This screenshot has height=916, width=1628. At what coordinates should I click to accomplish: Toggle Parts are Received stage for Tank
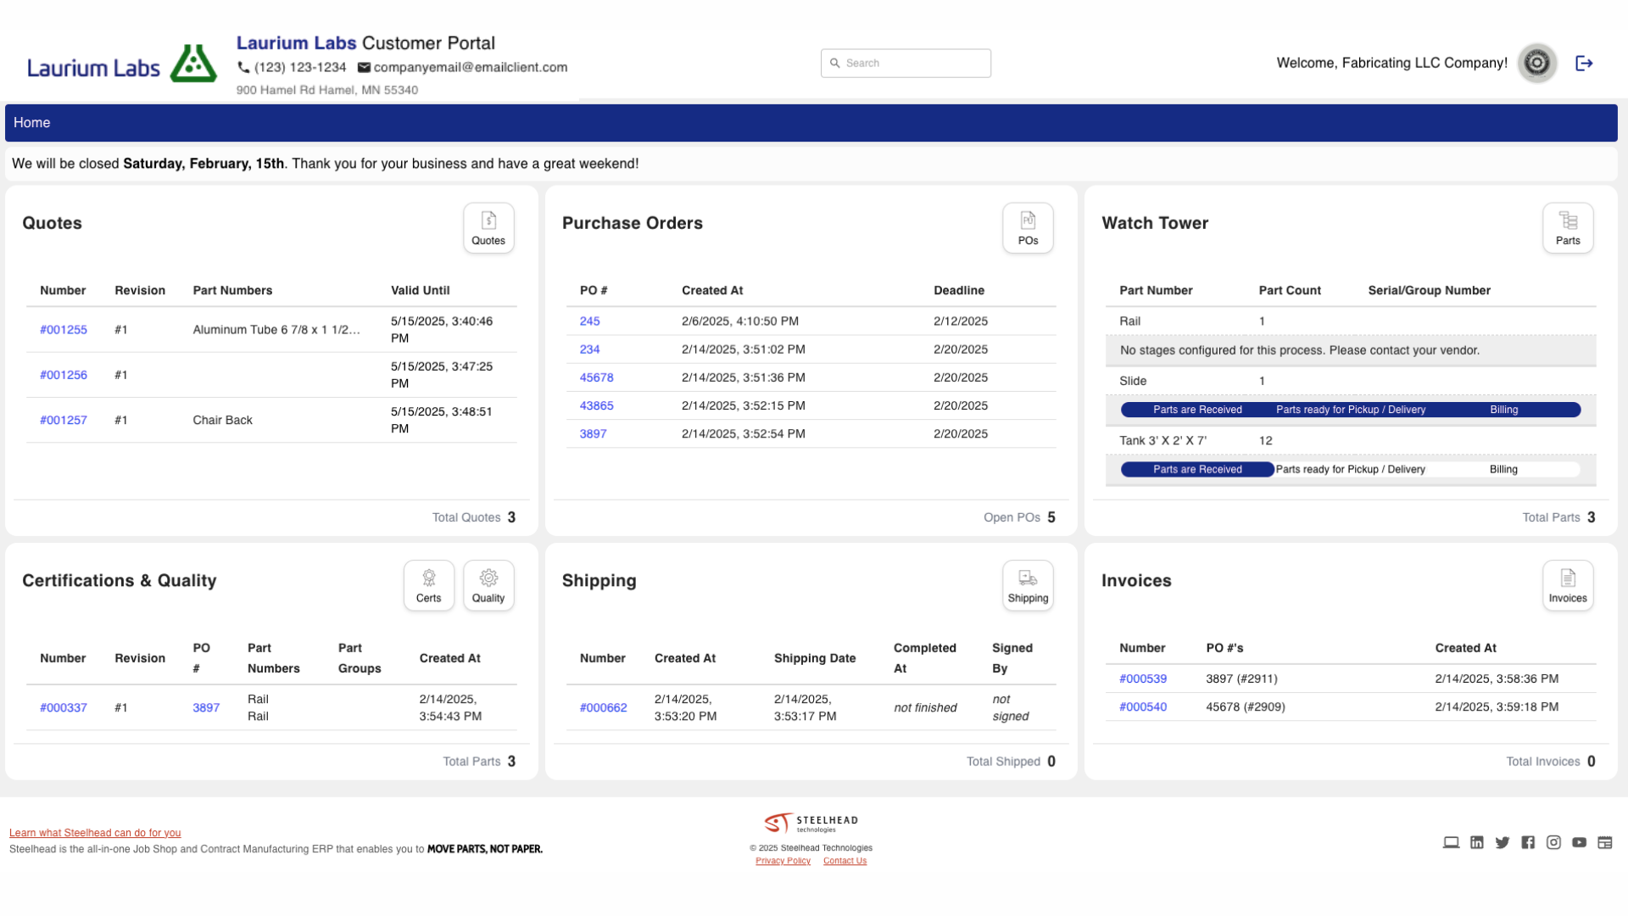(1197, 469)
